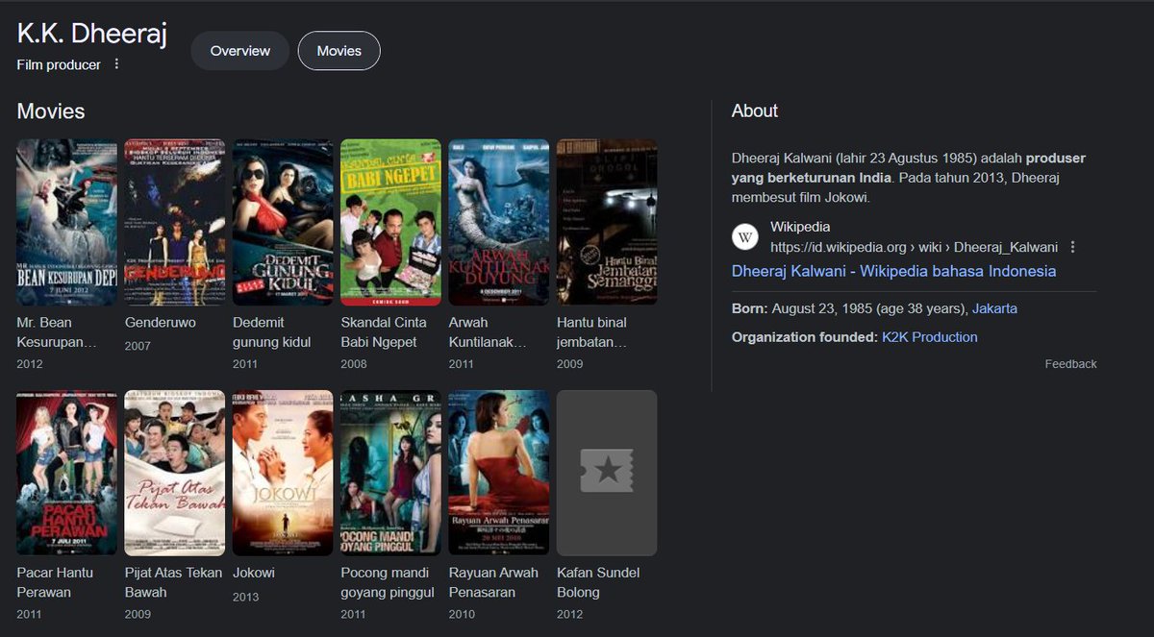The image size is (1154, 637).
Task: Click the Hantu binal jembatan title text
Action: click(x=593, y=332)
